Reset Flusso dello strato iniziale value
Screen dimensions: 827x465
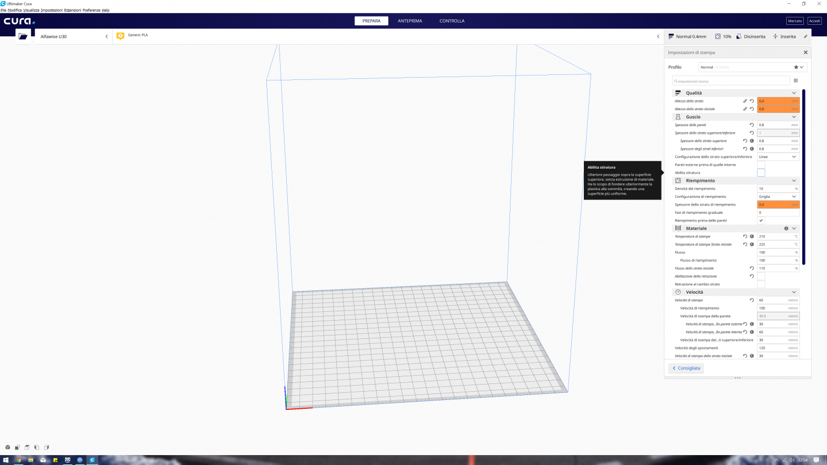[x=751, y=268]
